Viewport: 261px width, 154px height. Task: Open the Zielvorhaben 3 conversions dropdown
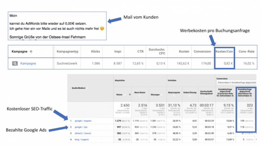236,82
